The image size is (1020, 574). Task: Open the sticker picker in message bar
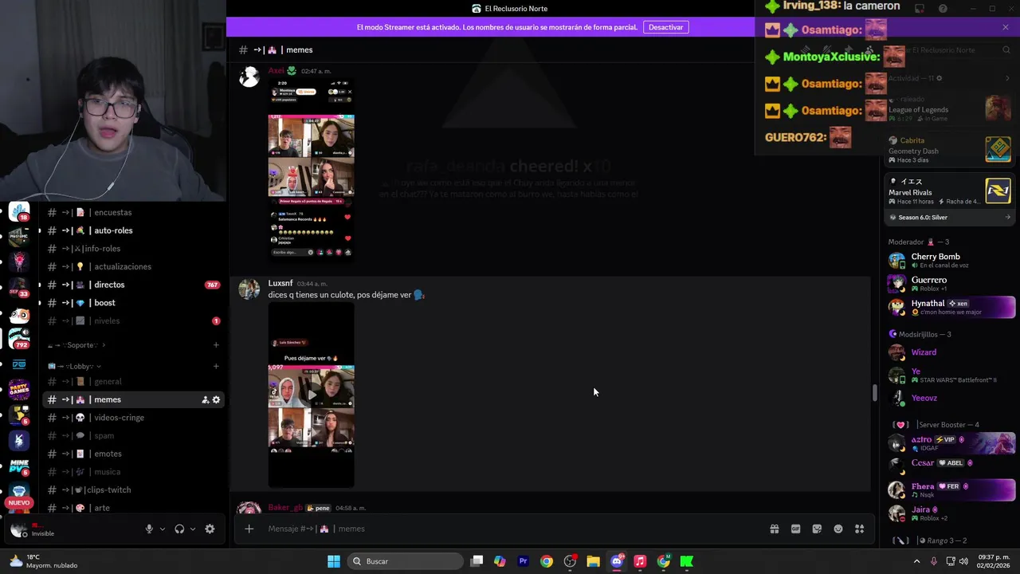coord(817,529)
